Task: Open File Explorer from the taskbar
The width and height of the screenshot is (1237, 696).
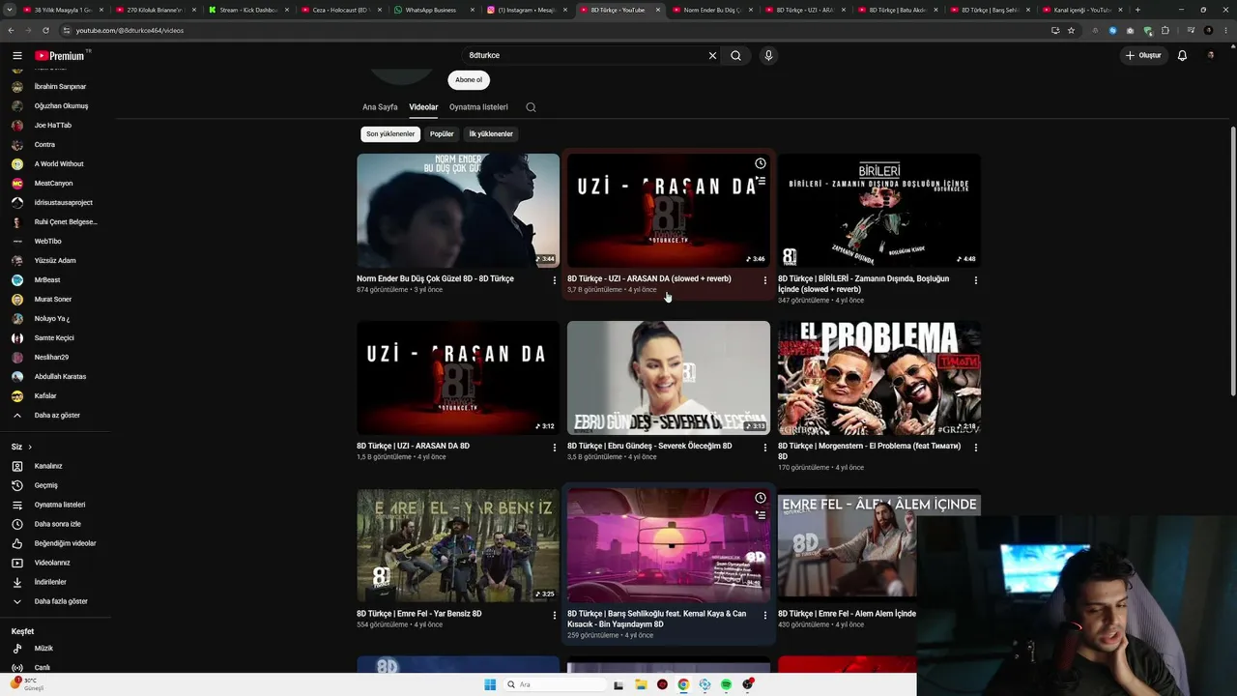Action: [641, 684]
